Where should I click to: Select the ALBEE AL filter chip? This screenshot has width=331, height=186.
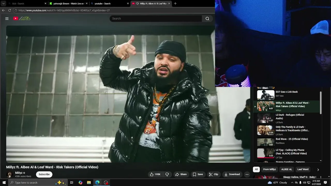point(287,169)
